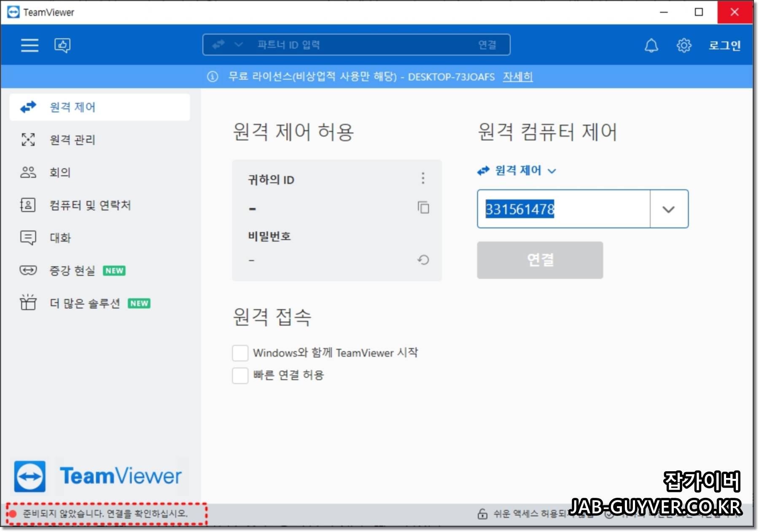Click the gift box icon

coord(28,302)
